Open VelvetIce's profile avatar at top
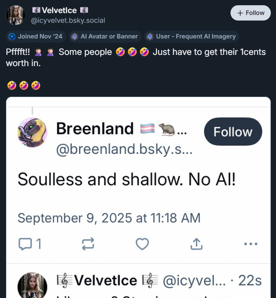 [x=16, y=15]
